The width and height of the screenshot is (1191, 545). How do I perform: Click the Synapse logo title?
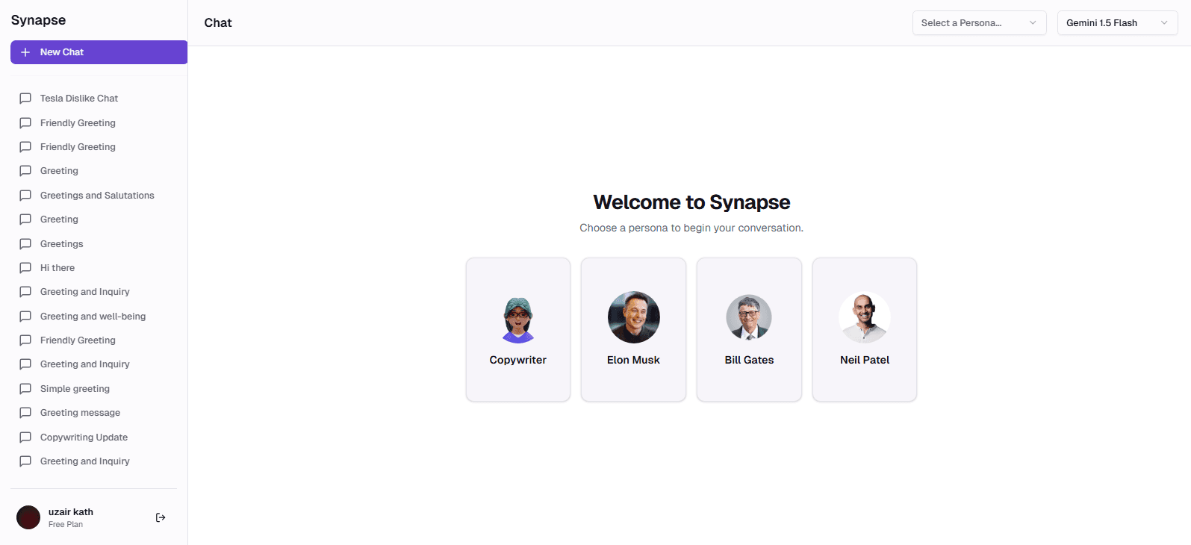38,20
